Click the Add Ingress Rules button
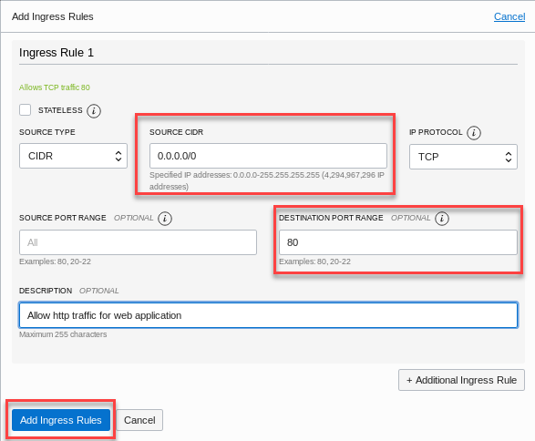Image resolution: width=535 pixels, height=441 pixels. pyautogui.click(x=61, y=420)
